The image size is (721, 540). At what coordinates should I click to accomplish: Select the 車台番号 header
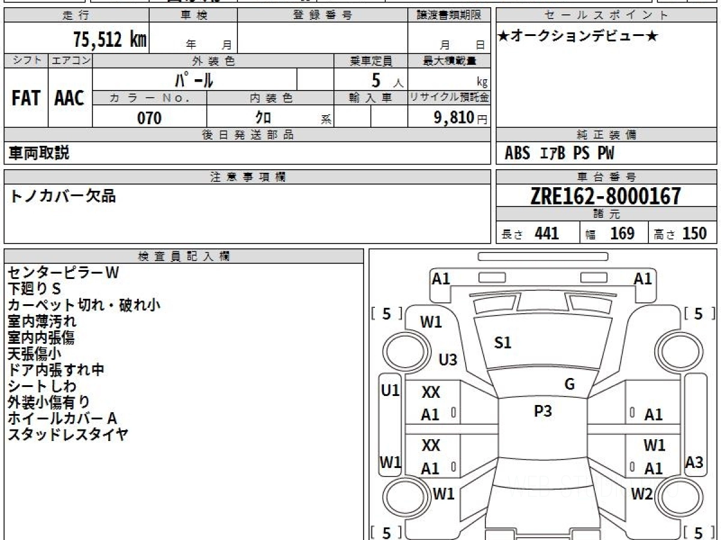pyautogui.click(x=606, y=176)
